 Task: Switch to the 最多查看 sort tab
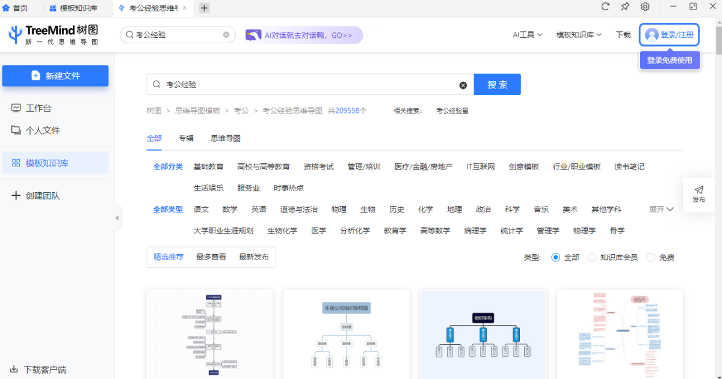[x=211, y=256]
